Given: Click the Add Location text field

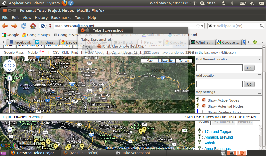Looking at the screenshot, I should click(x=219, y=84).
